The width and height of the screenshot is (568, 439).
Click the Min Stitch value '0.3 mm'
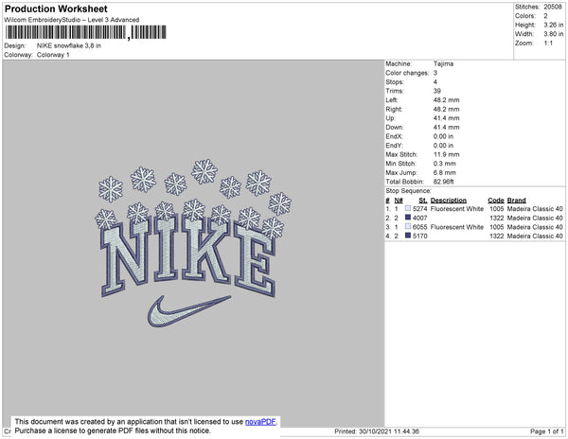coord(445,164)
